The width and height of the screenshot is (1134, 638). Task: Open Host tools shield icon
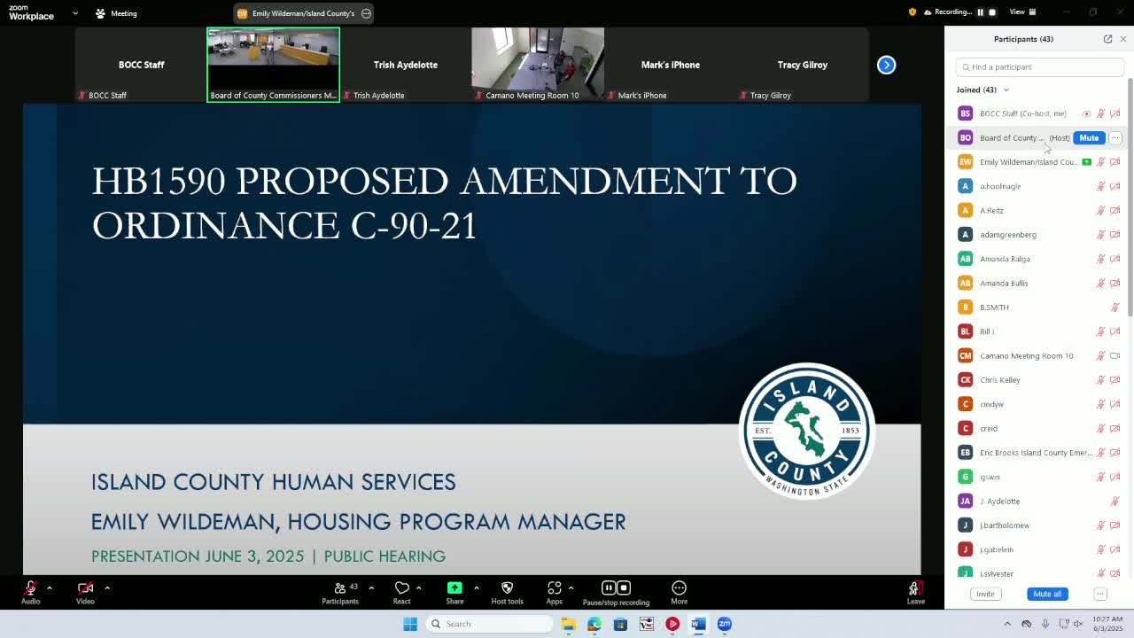[507, 588]
